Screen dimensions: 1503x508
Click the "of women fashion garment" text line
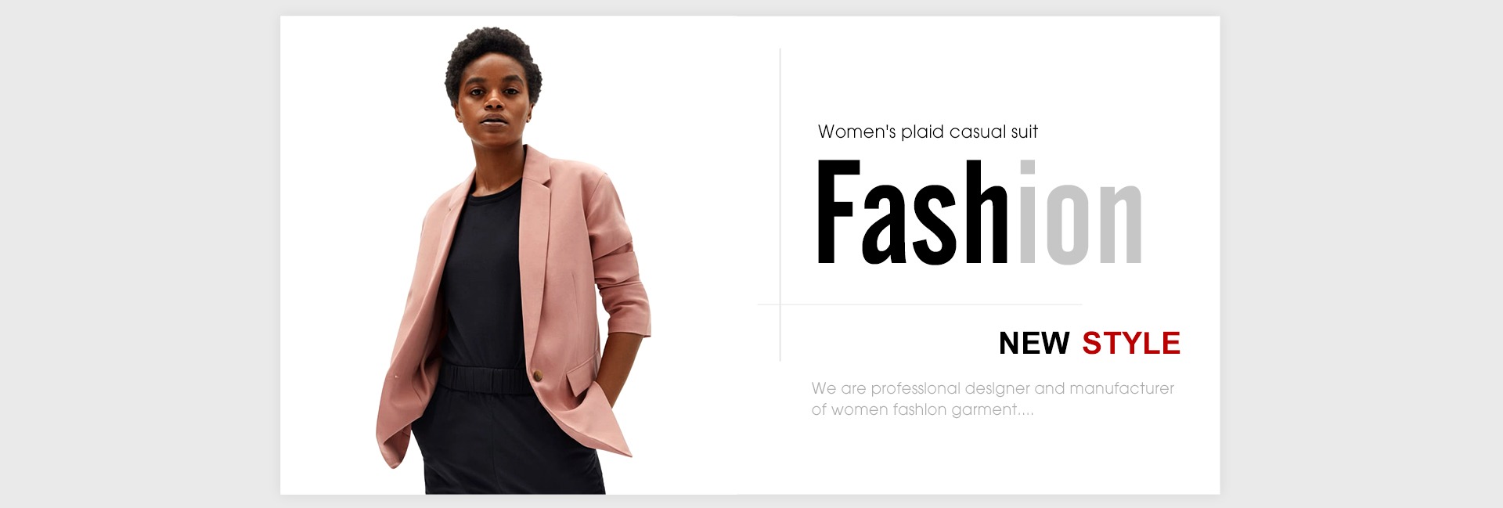click(x=922, y=409)
